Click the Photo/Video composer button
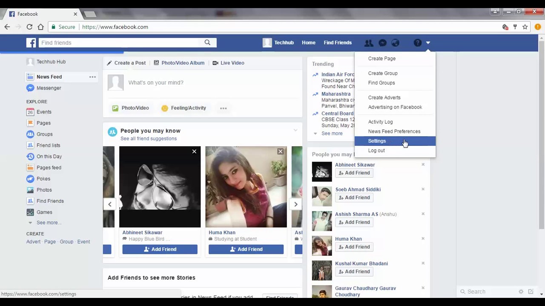This screenshot has height=306, width=545. coord(130,108)
